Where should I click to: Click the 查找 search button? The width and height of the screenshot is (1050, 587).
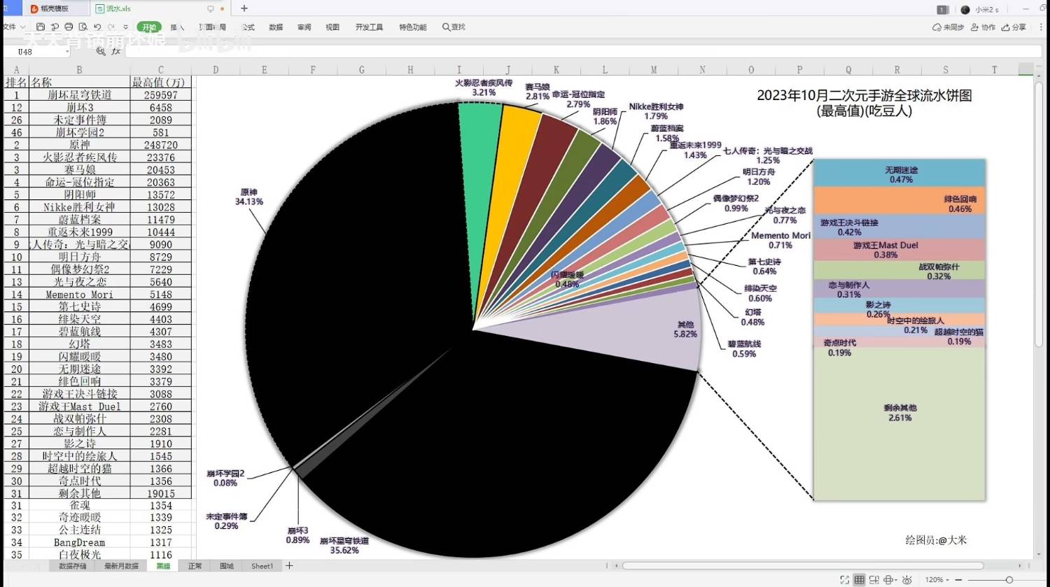point(454,27)
